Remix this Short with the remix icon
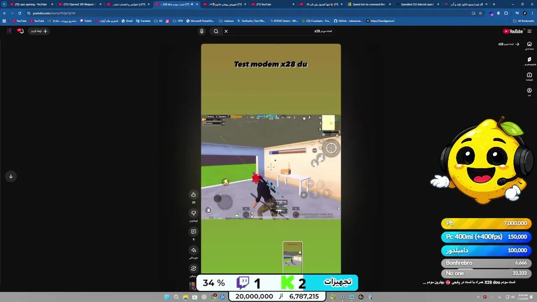 click(193, 268)
